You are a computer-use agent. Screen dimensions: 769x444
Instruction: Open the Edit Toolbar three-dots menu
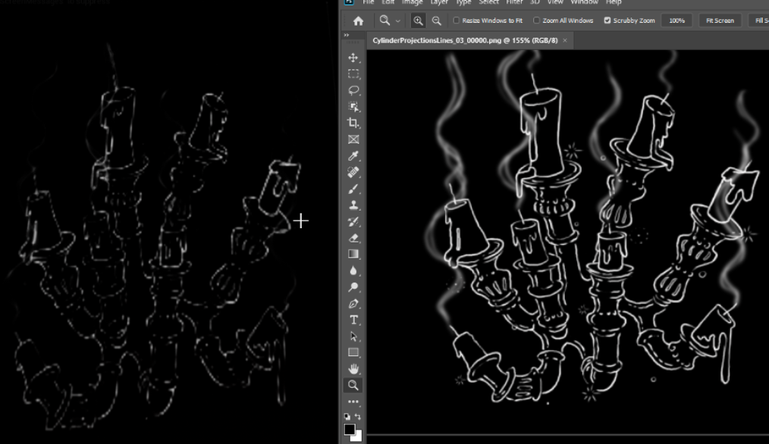click(353, 402)
